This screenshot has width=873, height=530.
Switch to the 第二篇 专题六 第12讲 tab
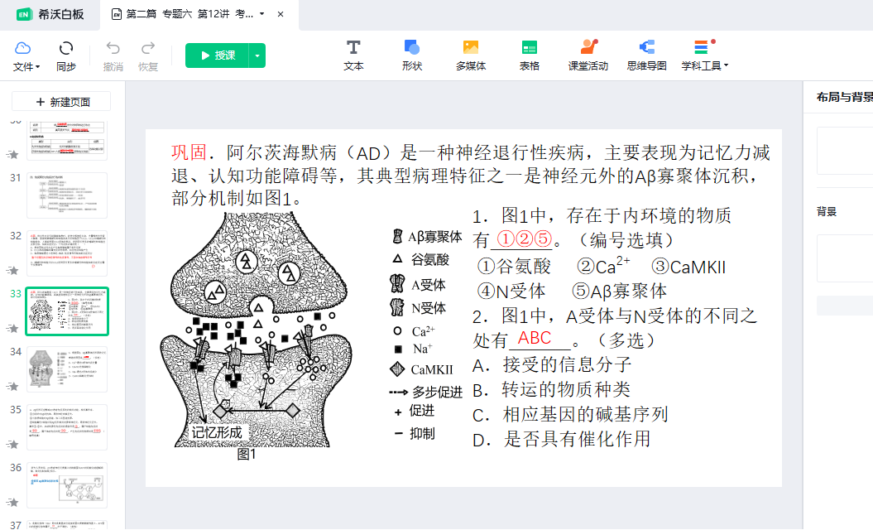[x=189, y=14]
